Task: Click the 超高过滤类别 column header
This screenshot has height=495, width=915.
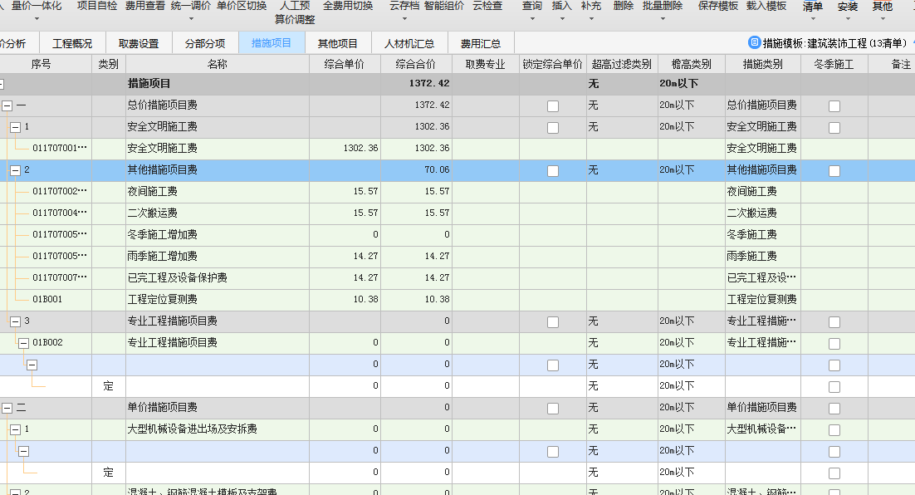Action: 622,64
